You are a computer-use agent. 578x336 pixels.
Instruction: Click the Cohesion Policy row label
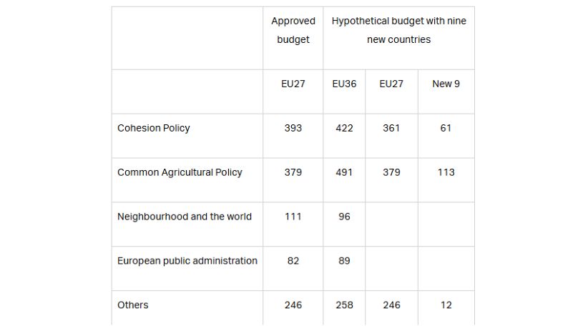[153, 128]
